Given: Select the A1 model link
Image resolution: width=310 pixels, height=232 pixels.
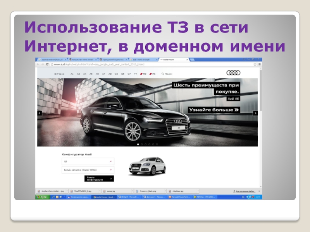Looking at the screenshot, I should [x=72, y=74].
